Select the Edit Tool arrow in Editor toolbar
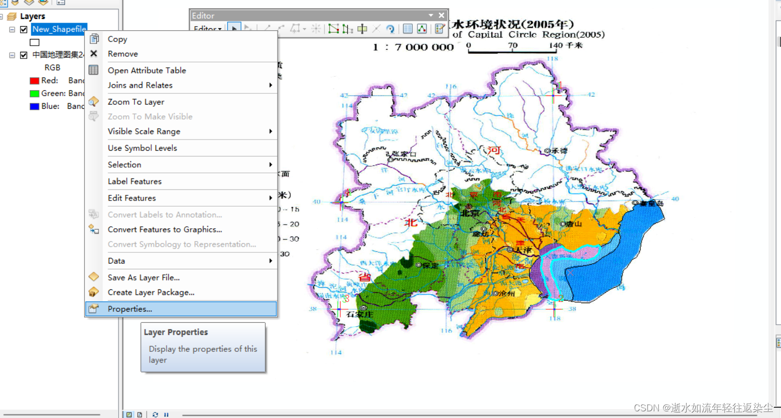The width and height of the screenshot is (781, 418). [234, 28]
